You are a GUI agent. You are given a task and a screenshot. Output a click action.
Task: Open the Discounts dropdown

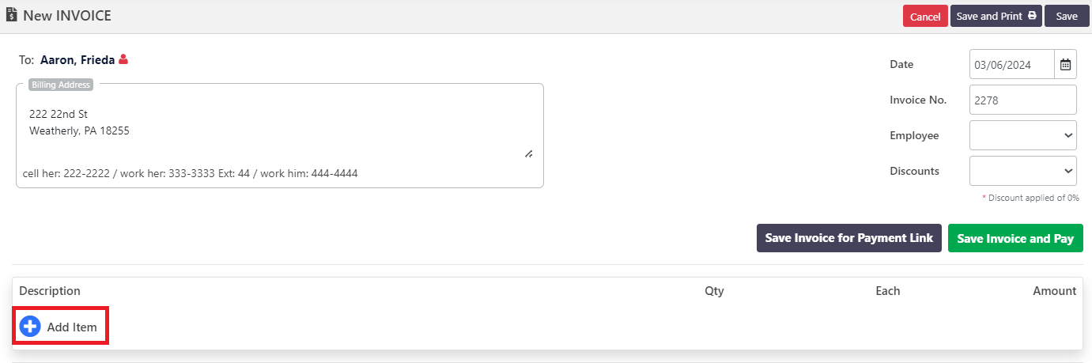(1022, 171)
